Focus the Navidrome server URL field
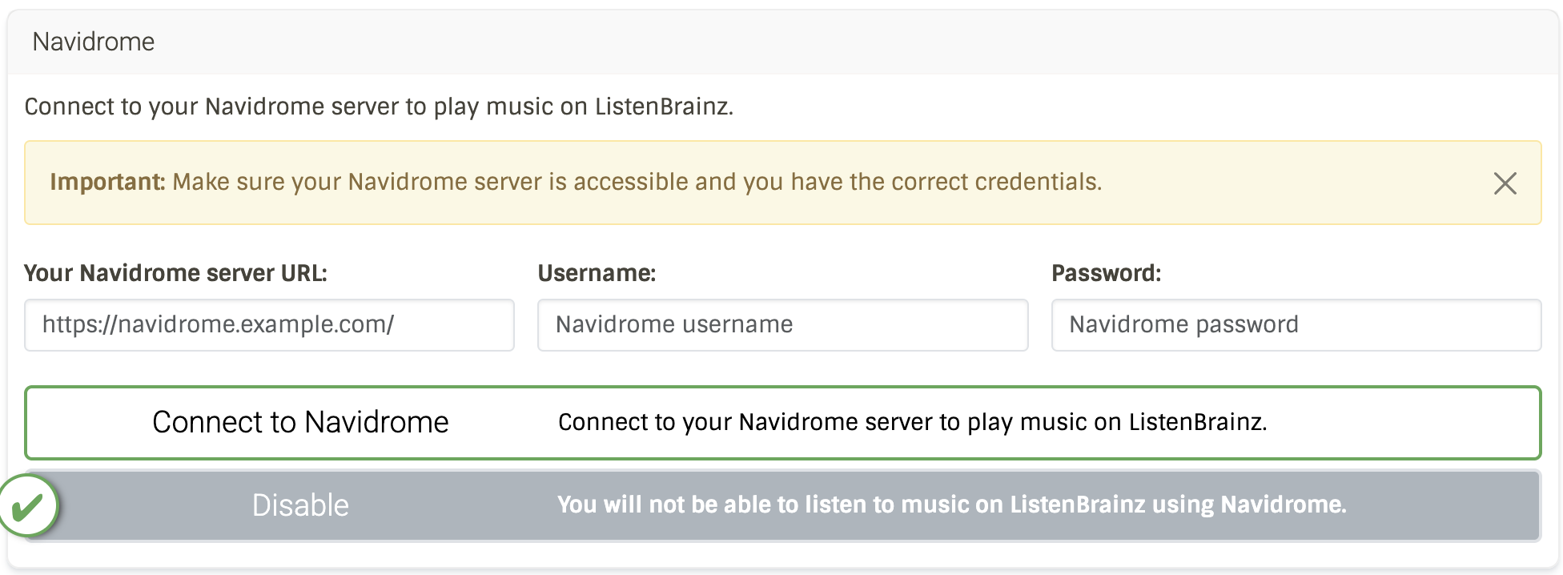Image resolution: width=1563 pixels, height=575 pixels. pyautogui.click(x=269, y=325)
